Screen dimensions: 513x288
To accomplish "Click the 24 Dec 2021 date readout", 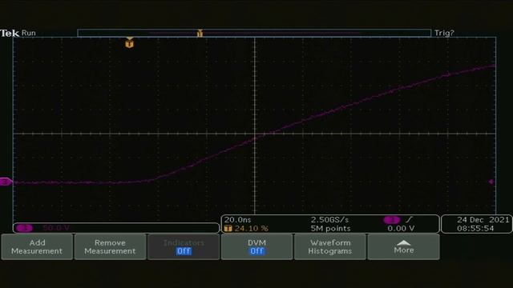I will [483, 220].
